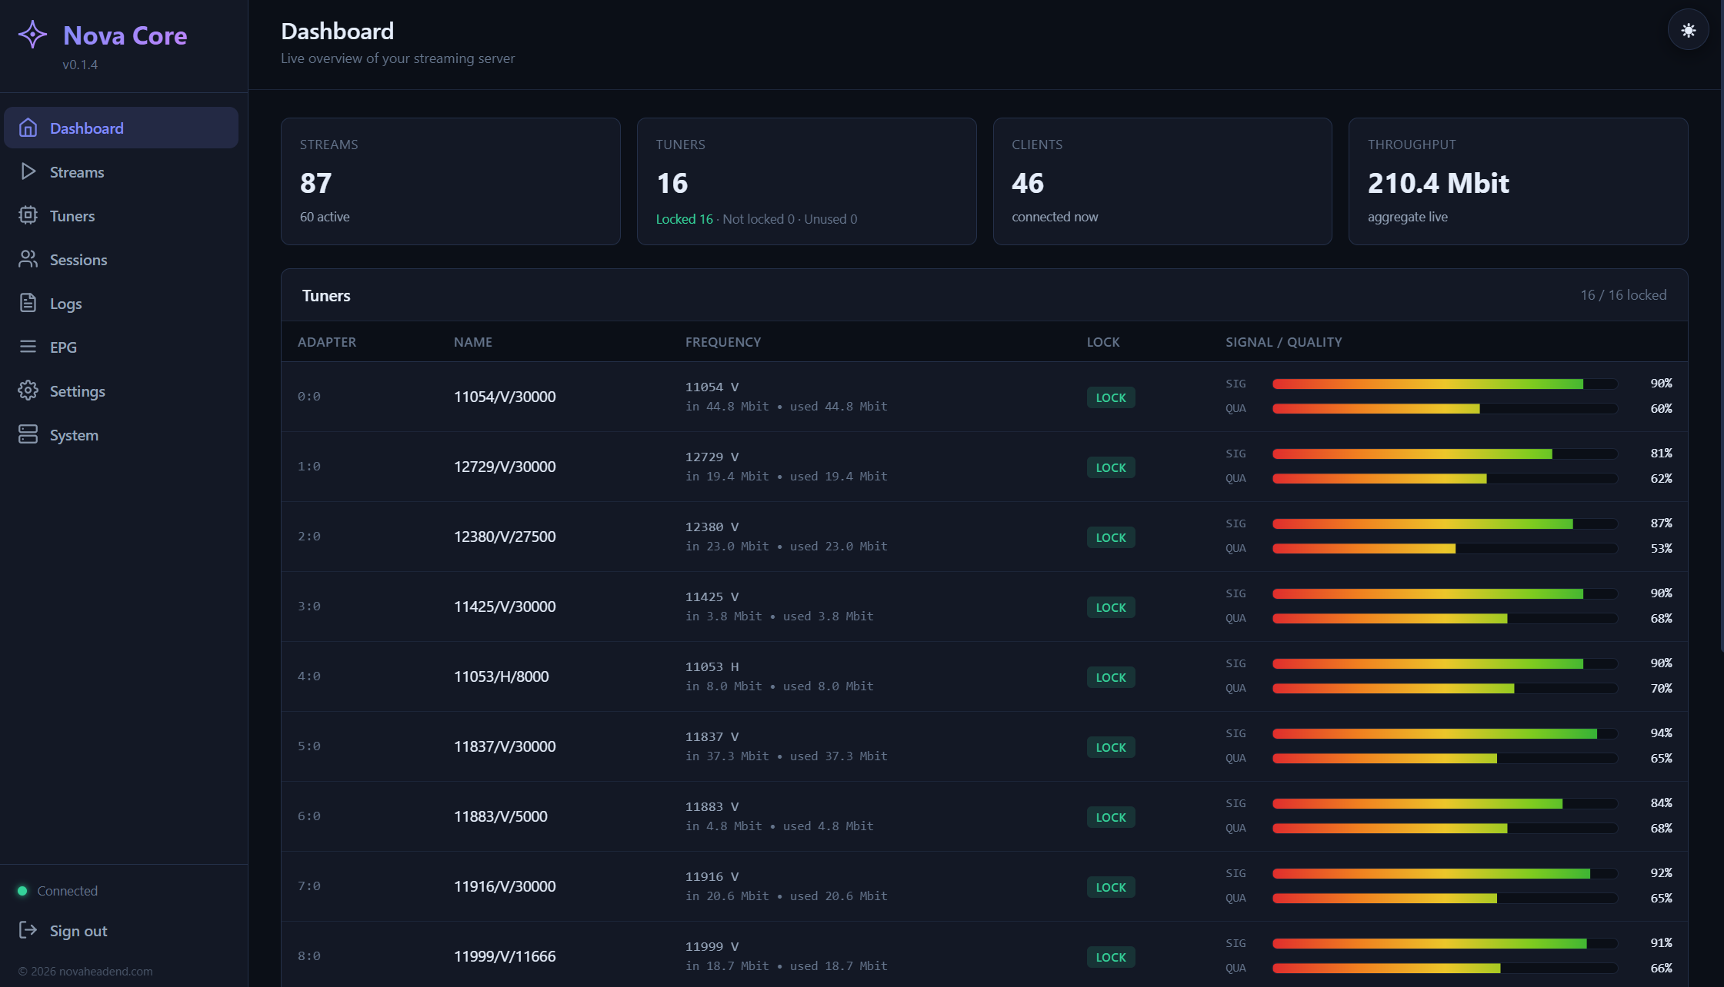This screenshot has height=987, width=1724.
Task: Click the '60 active' streams text
Action: 325,217
